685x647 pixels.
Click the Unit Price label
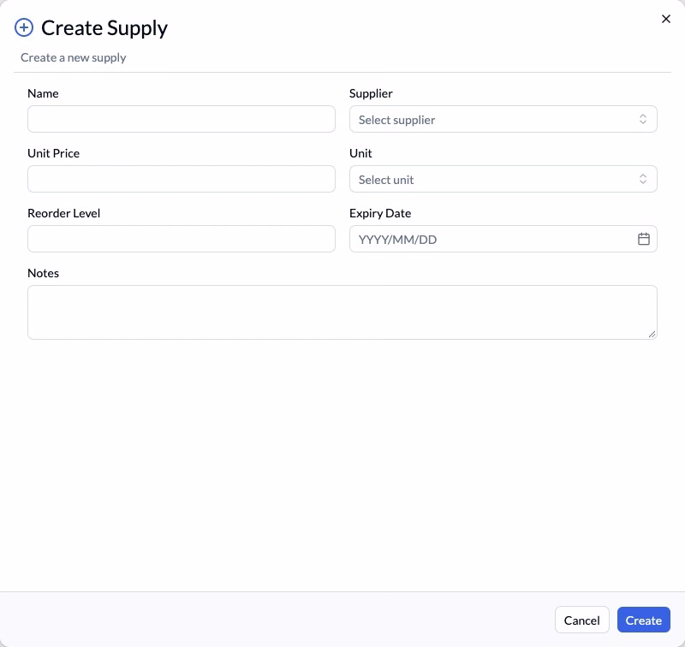tap(53, 153)
